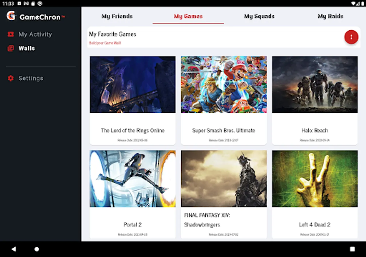Click the Halo: Reach title text
The image size is (366, 257).
pyautogui.click(x=315, y=130)
